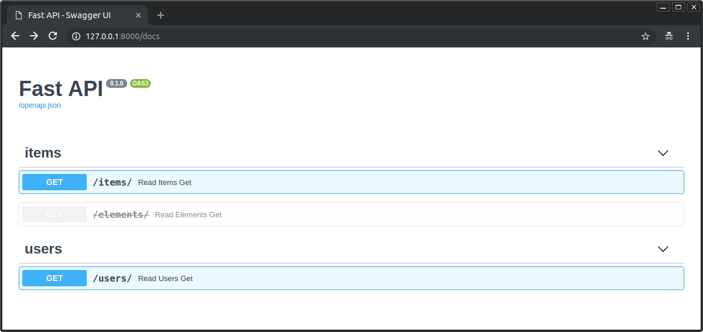The width and height of the screenshot is (703, 332).
Task: Collapse the users section chevron
Action: (x=663, y=249)
